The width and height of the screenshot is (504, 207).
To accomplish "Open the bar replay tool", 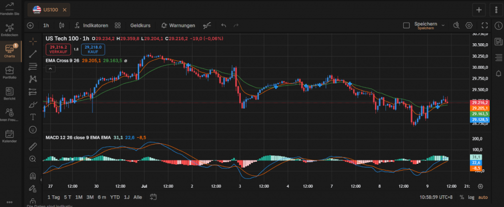I will click(x=208, y=26).
